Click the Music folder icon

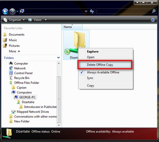click(5, 40)
